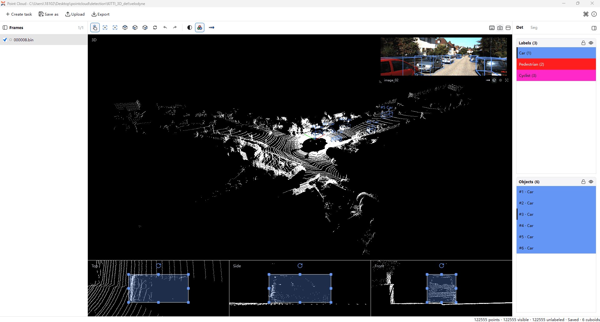Click Create task
This screenshot has width=600, height=322.
[19, 14]
